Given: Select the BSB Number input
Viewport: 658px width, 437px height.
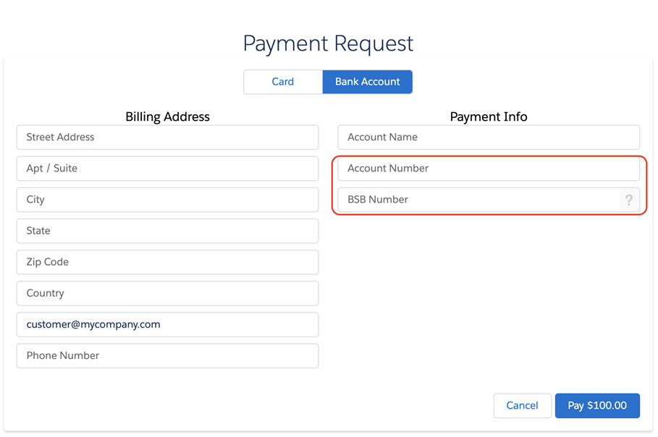Looking at the screenshot, I should pos(478,200).
